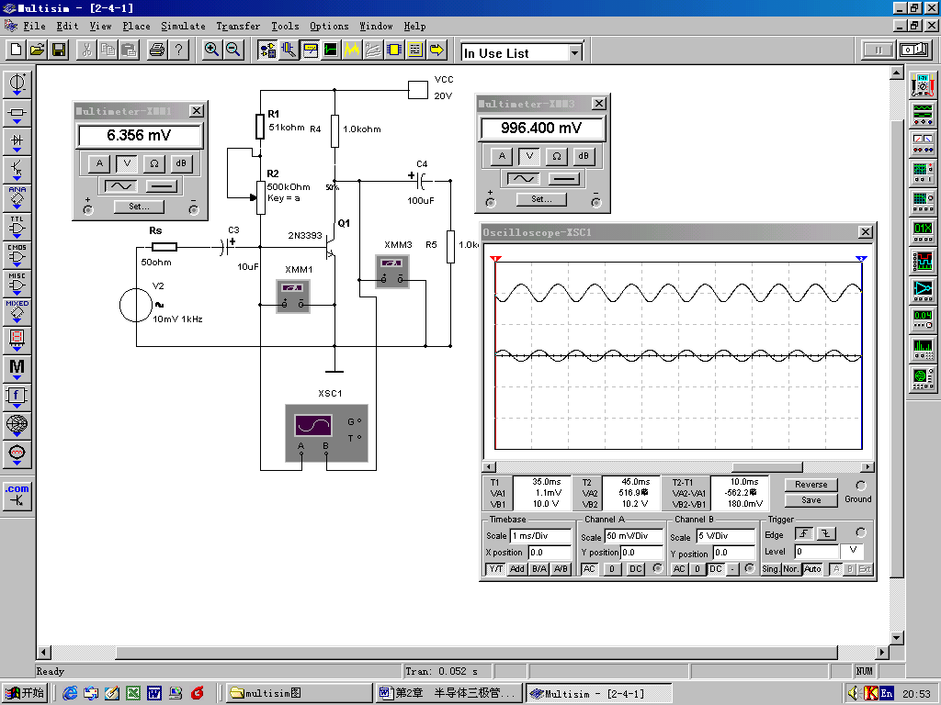Image resolution: width=941 pixels, height=705 pixels.
Task: Click oscilloscope Reverse button
Action: 811,485
